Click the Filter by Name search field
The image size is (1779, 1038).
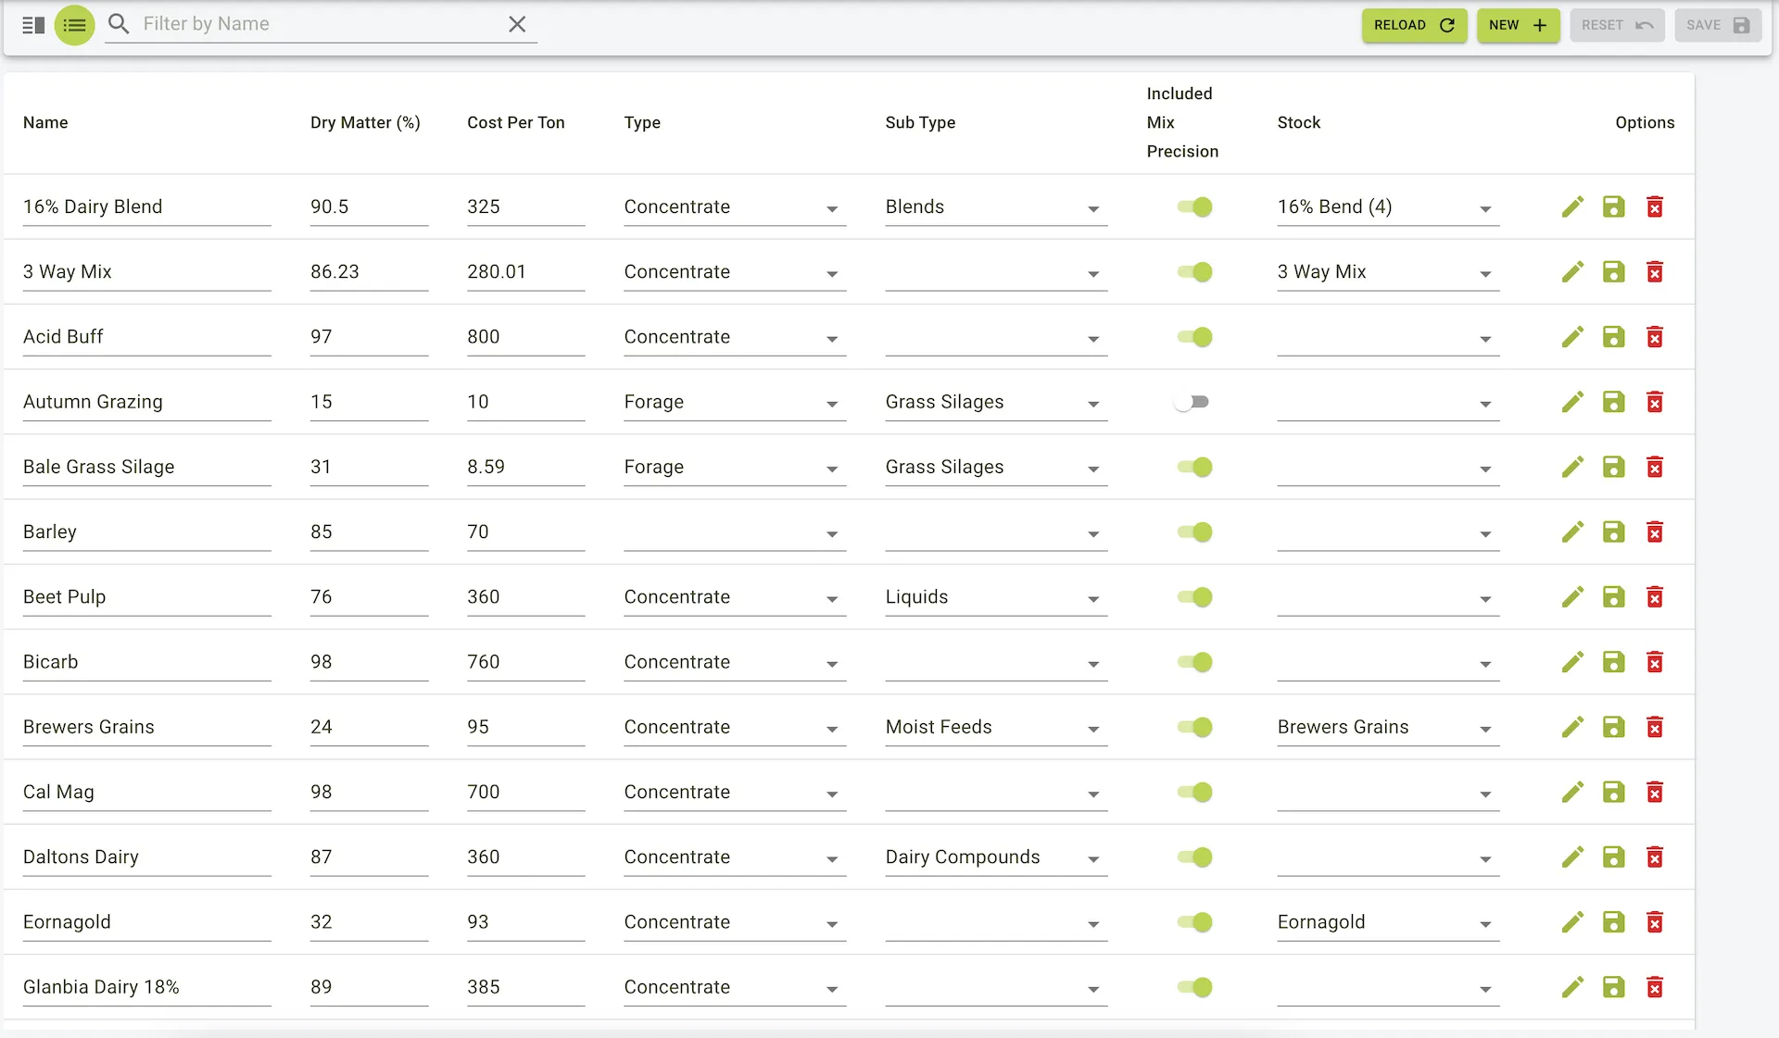(x=315, y=24)
